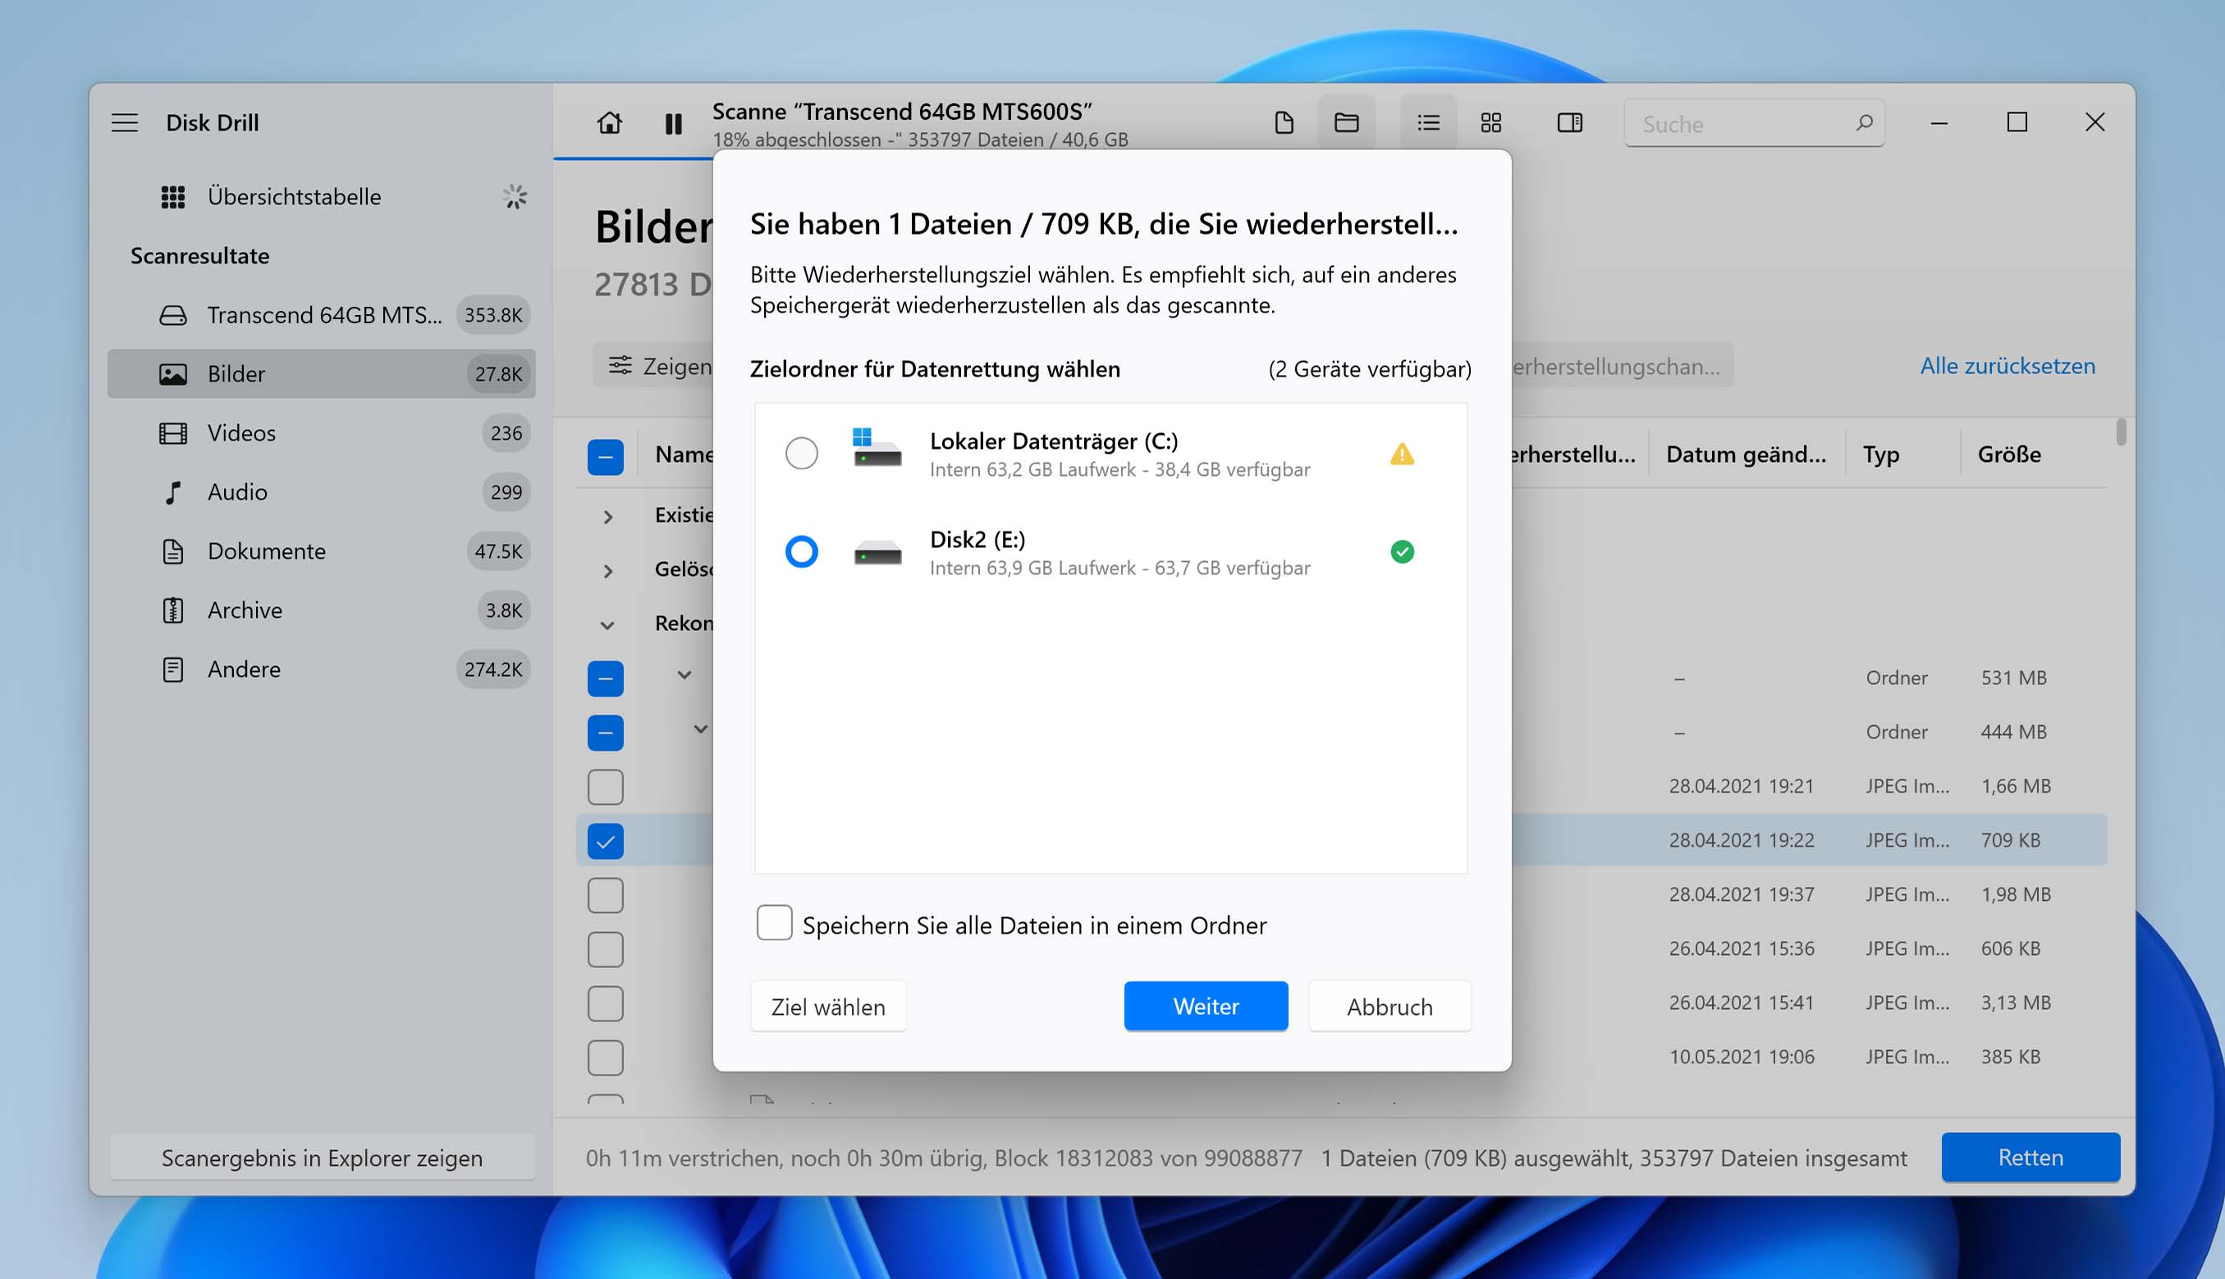Click the Übersichtstabelle grid icon
Screen dimensions: 2225x1279
(x=173, y=197)
